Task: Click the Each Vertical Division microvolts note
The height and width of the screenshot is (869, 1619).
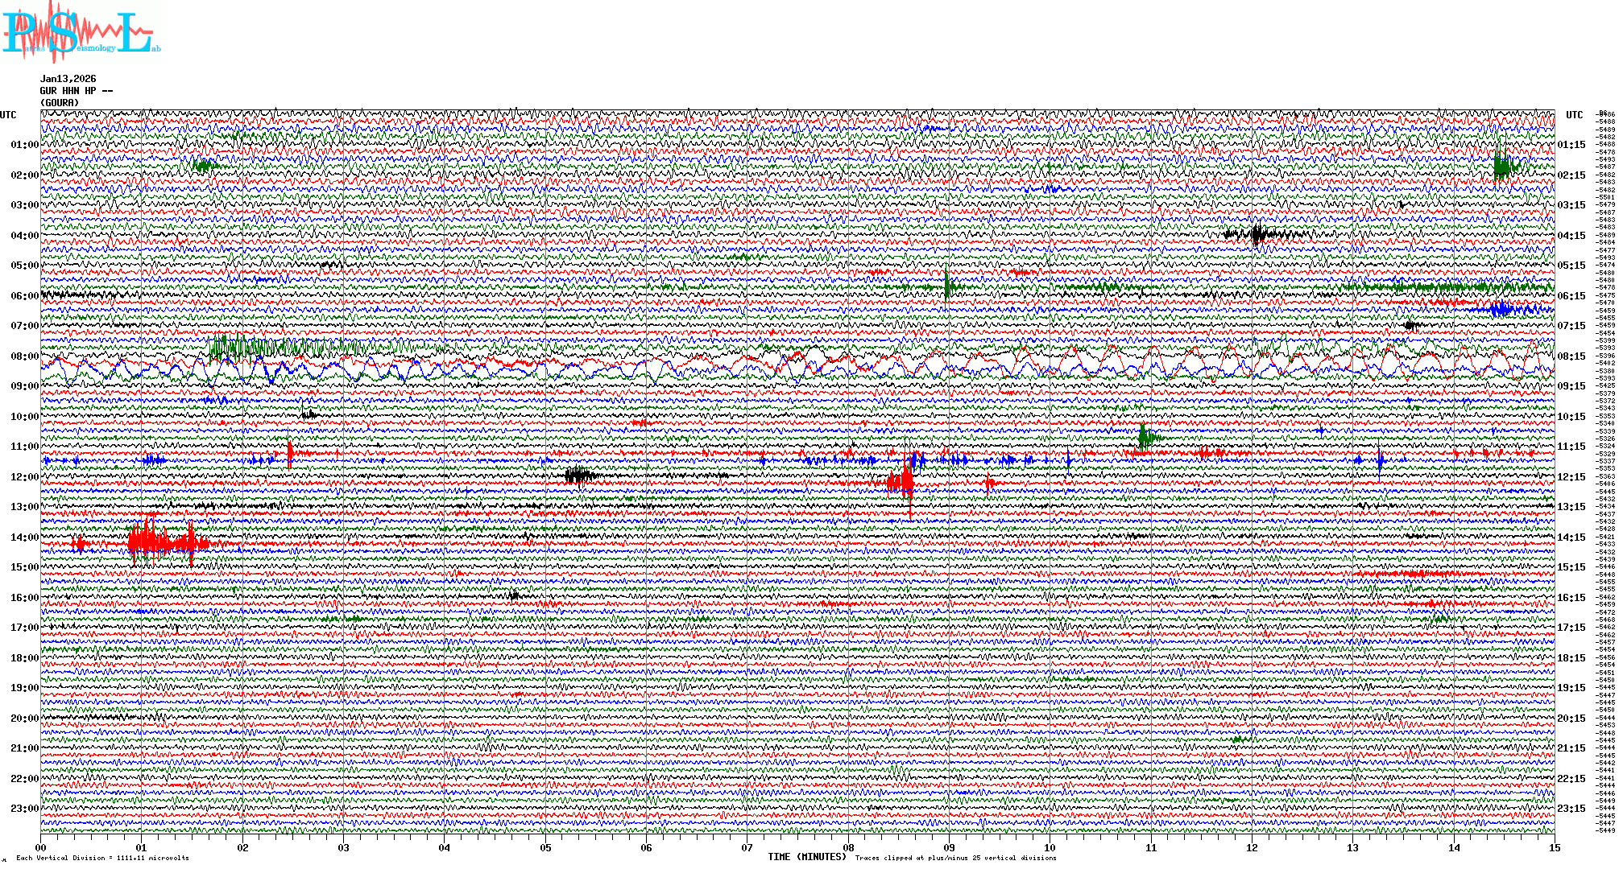Action: click(x=102, y=858)
